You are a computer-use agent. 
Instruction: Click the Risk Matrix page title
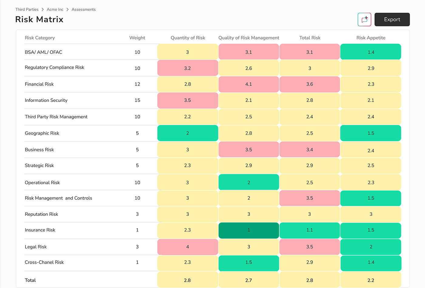click(39, 19)
